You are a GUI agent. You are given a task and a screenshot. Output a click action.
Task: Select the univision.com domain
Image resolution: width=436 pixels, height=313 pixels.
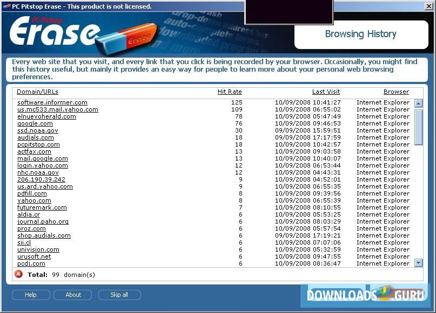[x=38, y=249]
